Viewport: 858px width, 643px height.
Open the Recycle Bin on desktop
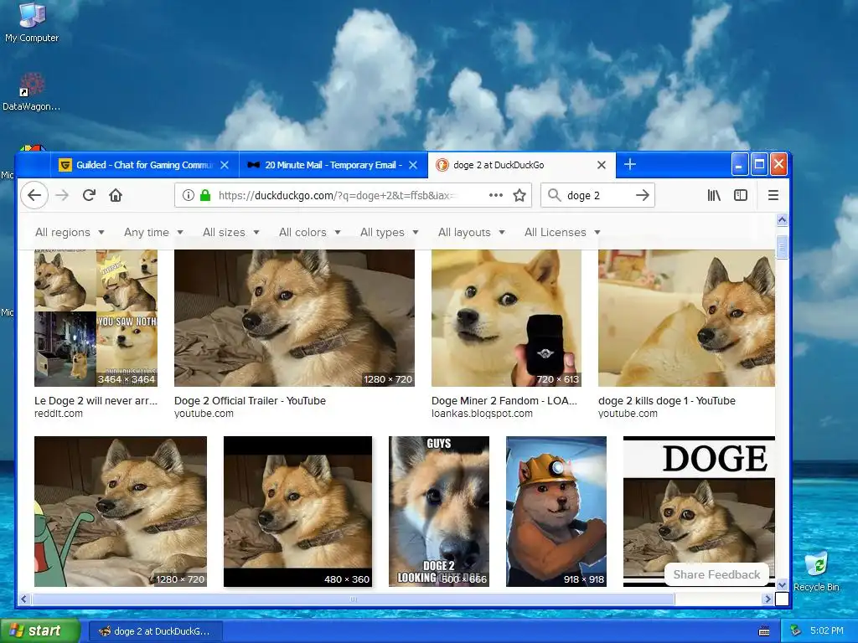tap(816, 572)
